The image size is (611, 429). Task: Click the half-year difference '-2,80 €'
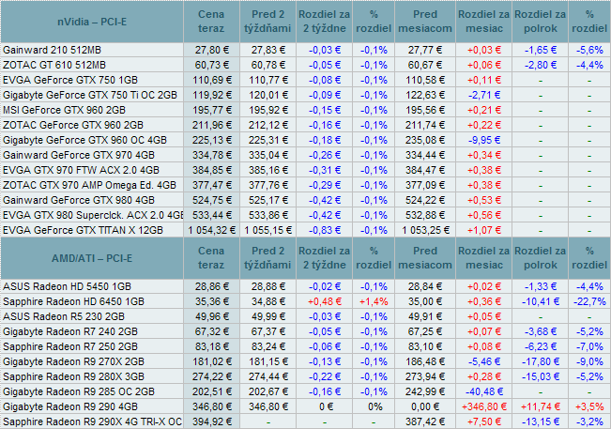pos(540,65)
